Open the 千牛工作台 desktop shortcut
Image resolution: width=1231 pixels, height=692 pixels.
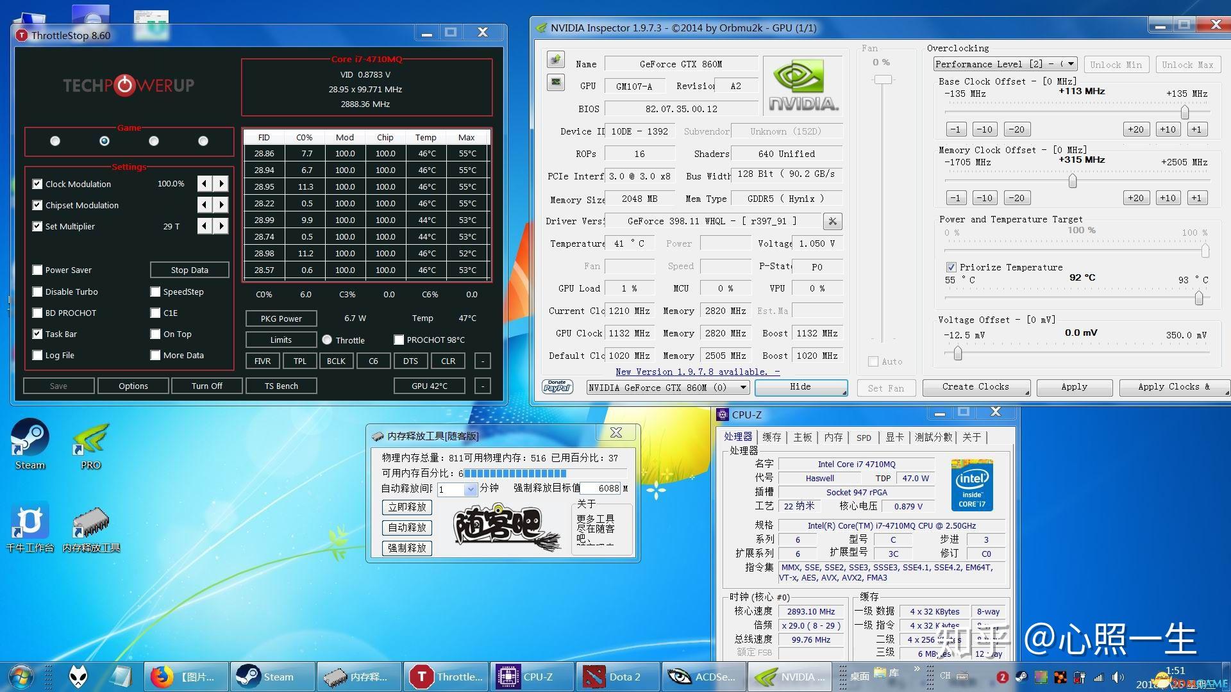pos(29,529)
